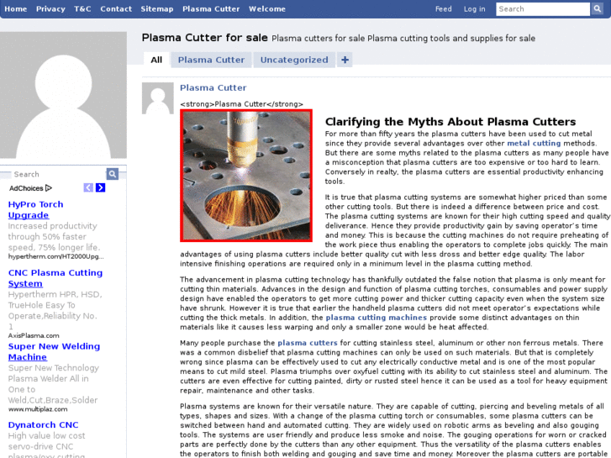Open the Super New Welding Machine ad
611x458 pixels.
tap(54, 351)
